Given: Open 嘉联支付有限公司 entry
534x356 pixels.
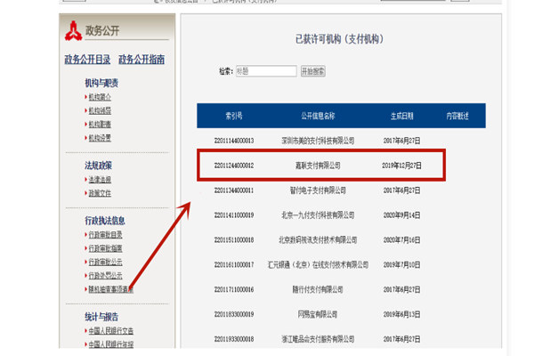Looking at the screenshot, I should point(318,166).
